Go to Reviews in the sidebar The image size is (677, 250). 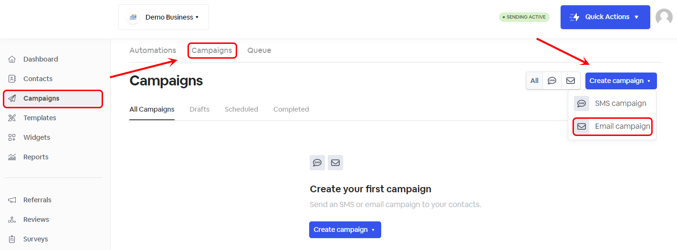(36, 219)
